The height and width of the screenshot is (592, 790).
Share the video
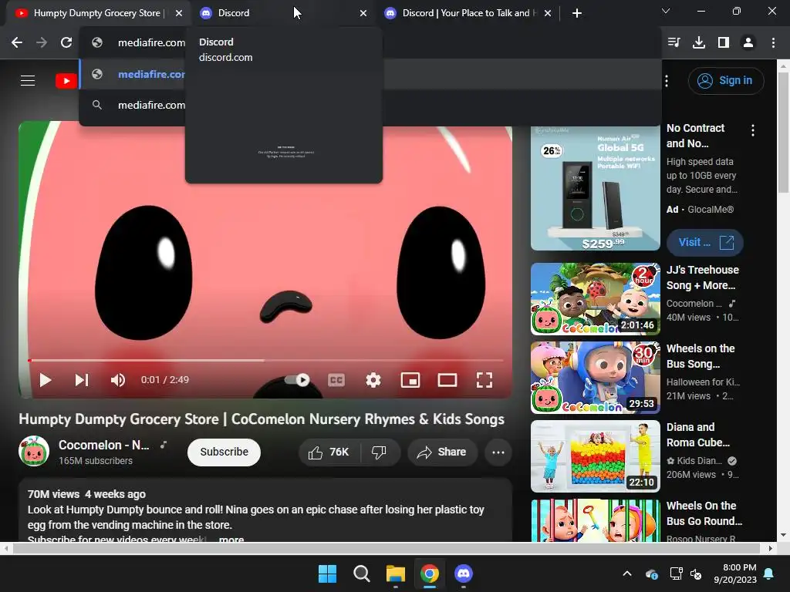click(x=442, y=452)
